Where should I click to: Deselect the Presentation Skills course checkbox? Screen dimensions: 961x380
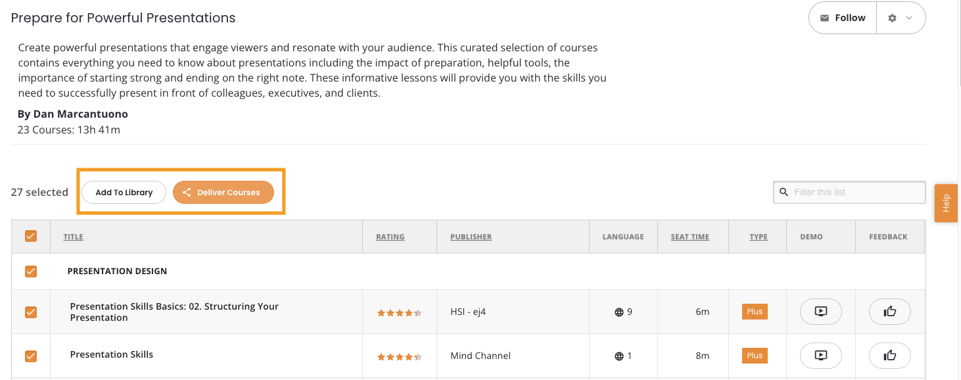coord(31,356)
